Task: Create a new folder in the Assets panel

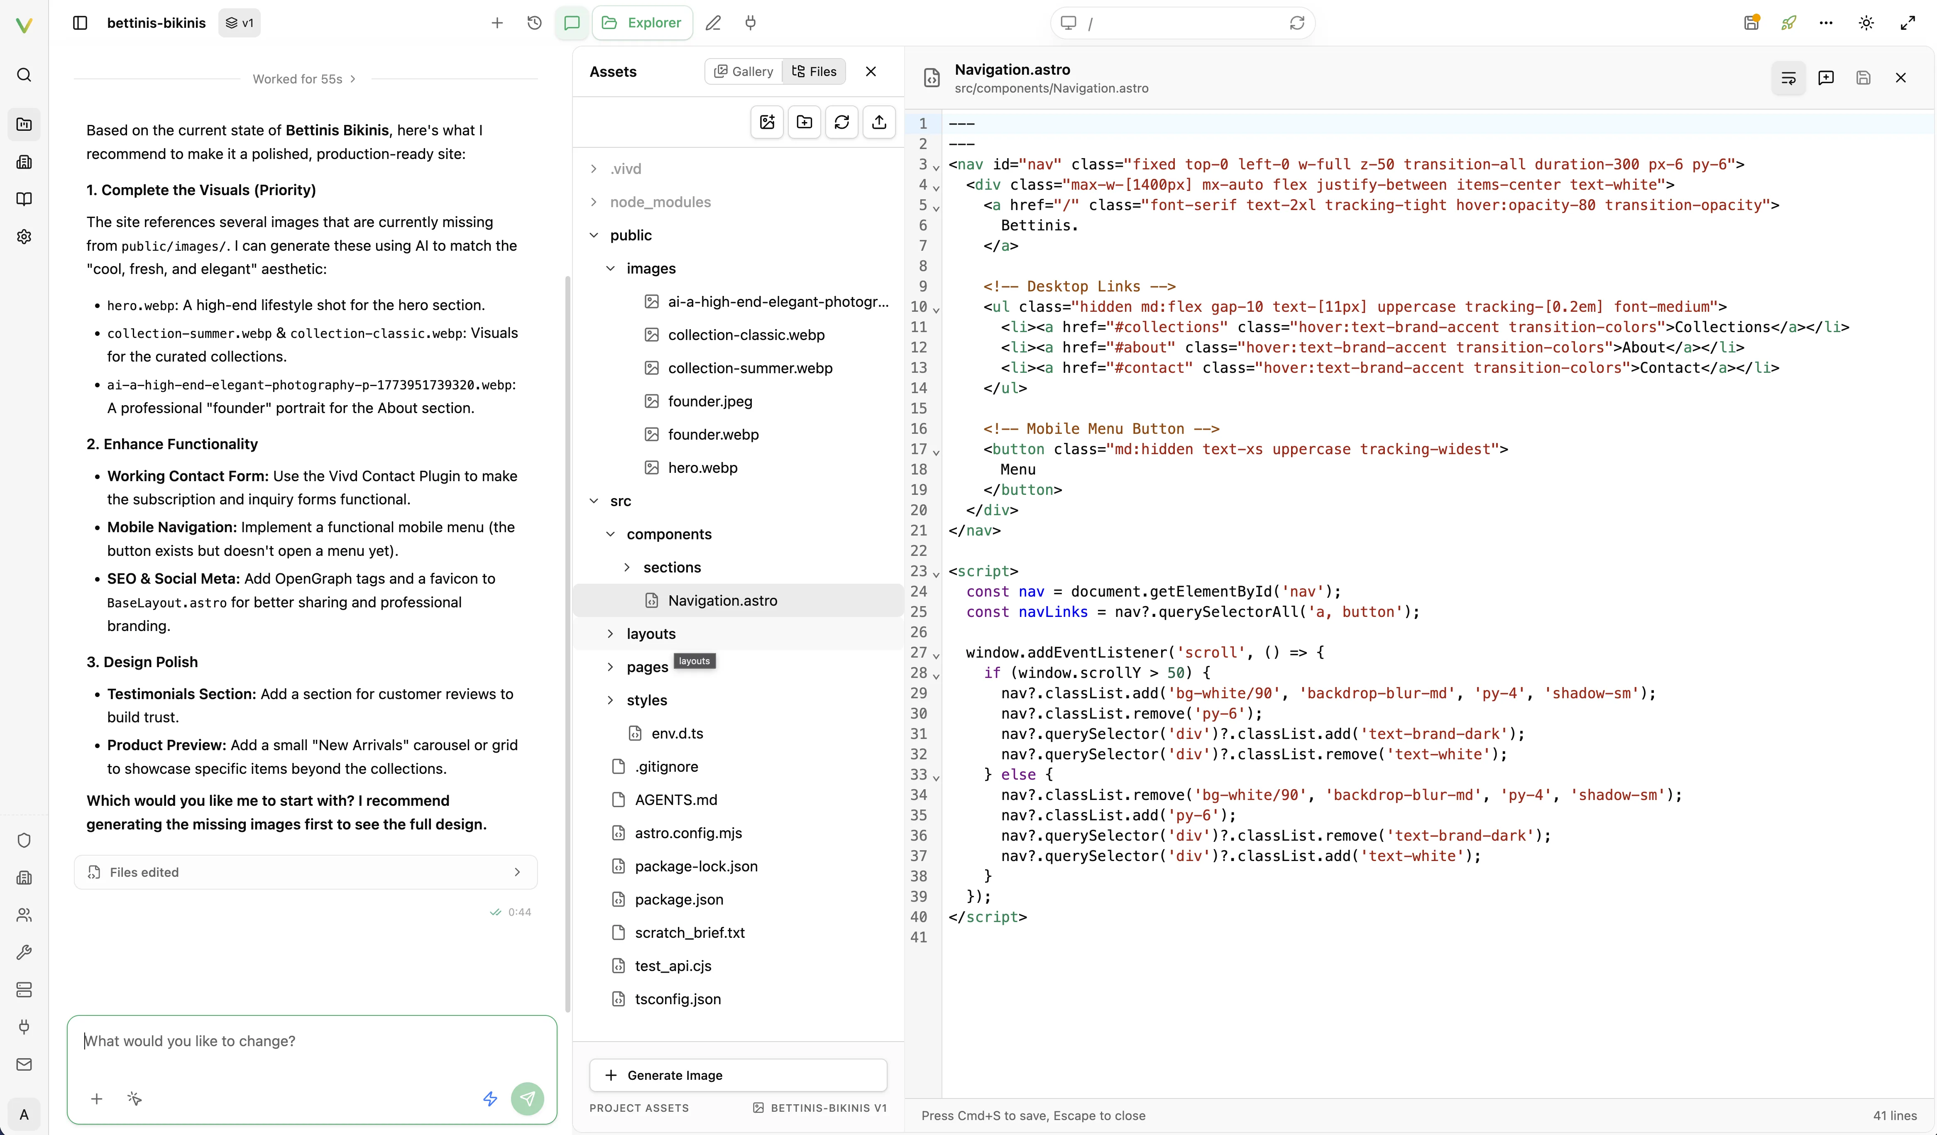Action: 804,121
